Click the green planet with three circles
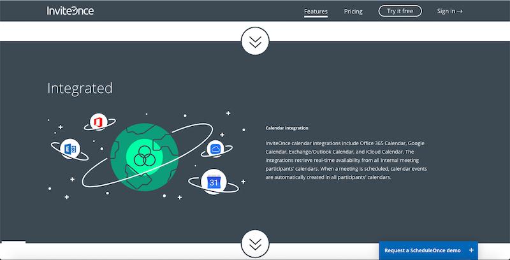This screenshot has height=260, width=510. click(144, 157)
